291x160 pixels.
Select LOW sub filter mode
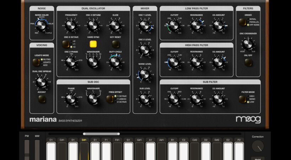[x=251, y=102]
